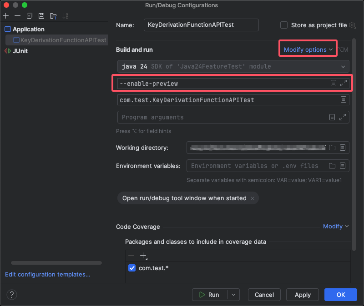Open the help icon

[11, 295]
